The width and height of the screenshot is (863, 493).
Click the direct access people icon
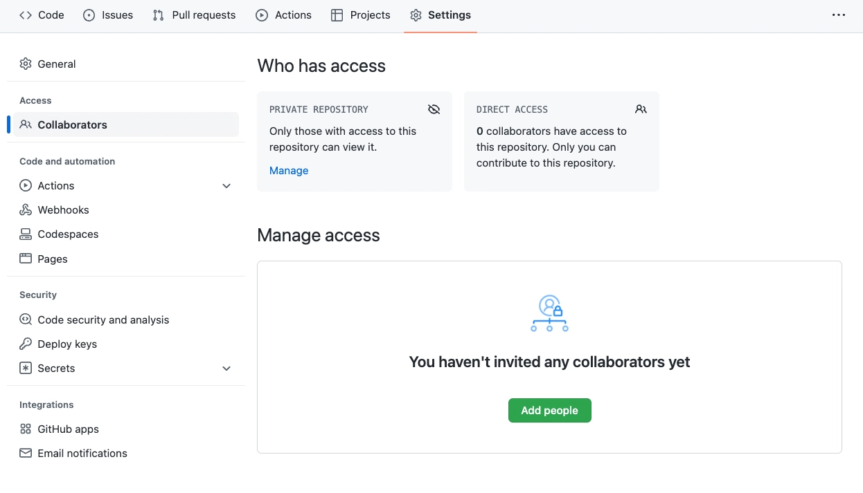(641, 109)
